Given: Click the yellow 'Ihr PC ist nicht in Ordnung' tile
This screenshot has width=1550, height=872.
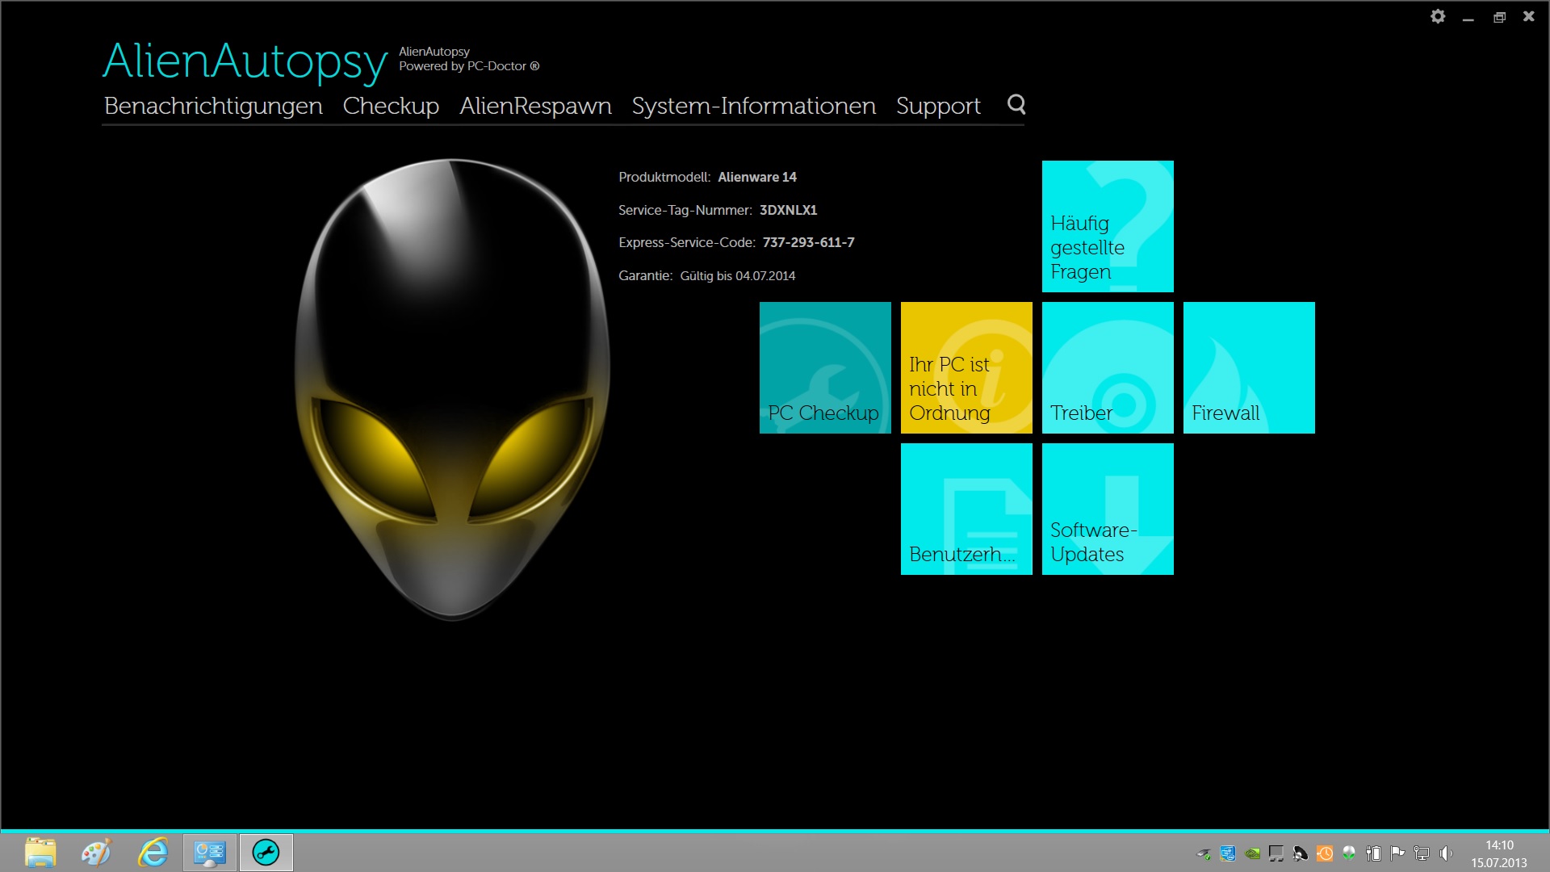Looking at the screenshot, I should [966, 367].
